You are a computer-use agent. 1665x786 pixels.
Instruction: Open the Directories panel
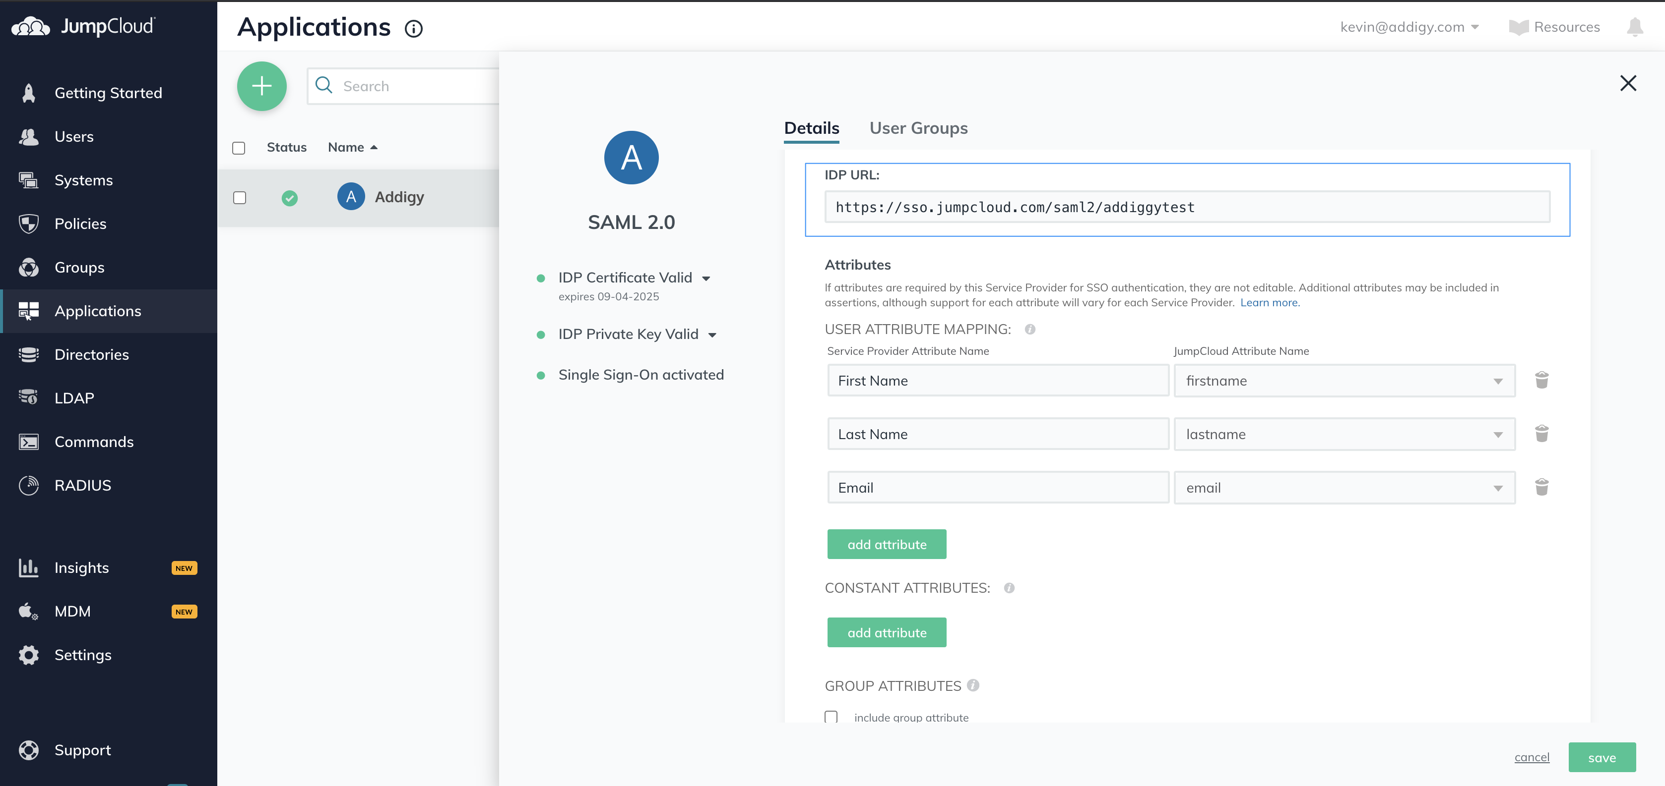91,354
